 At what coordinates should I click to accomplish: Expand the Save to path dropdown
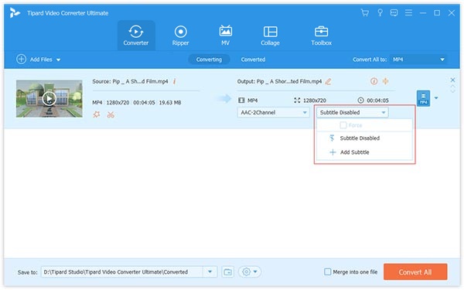tap(210, 272)
